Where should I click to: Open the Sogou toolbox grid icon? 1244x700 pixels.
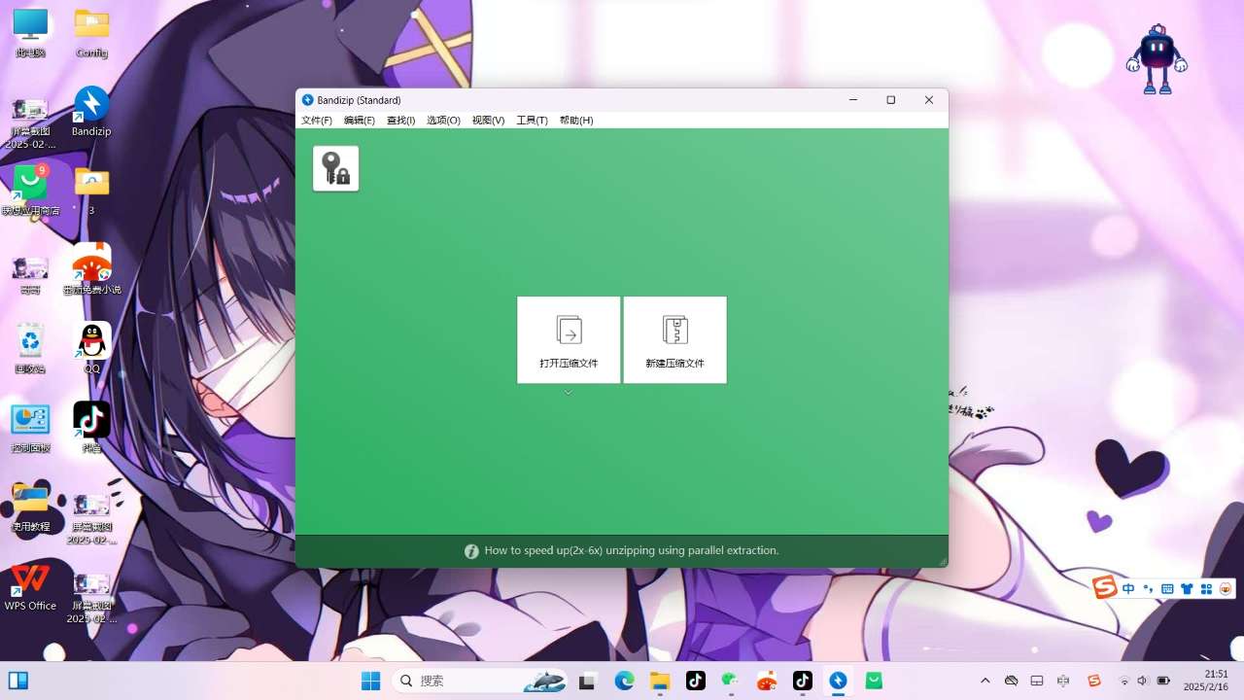coord(1207,589)
